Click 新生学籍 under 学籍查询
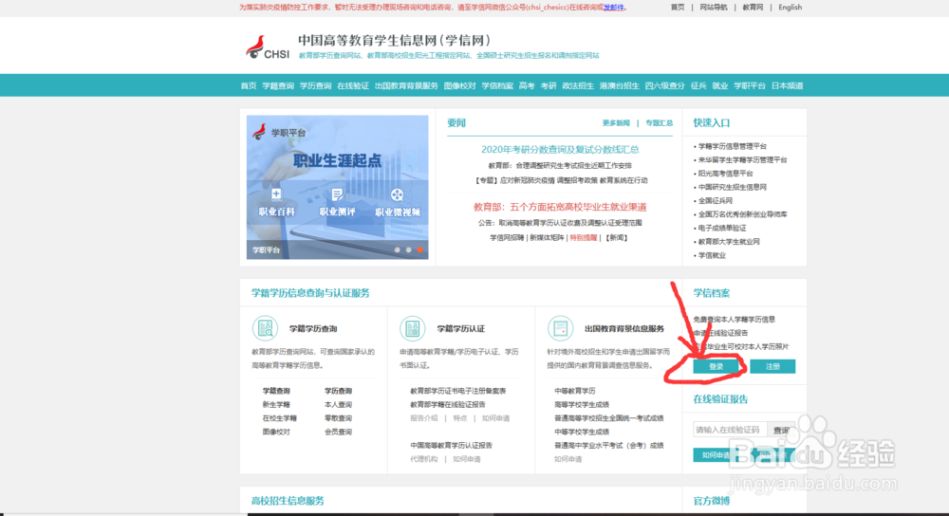Image resolution: width=949 pixels, height=516 pixels. click(276, 405)
